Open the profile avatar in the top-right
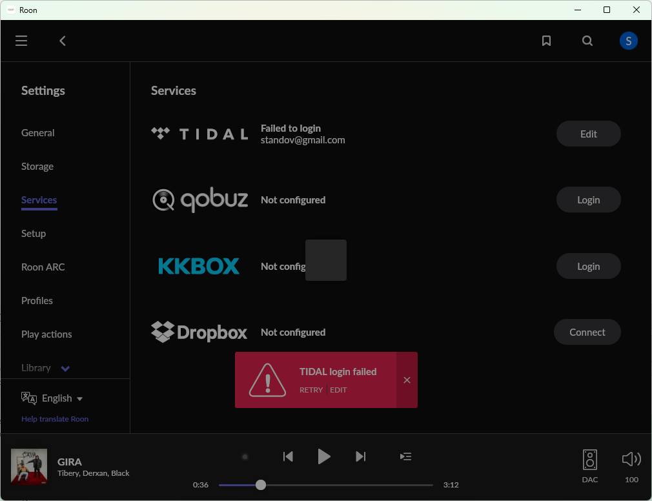Screen dimensions: 652x501 (x=628, y=40)
